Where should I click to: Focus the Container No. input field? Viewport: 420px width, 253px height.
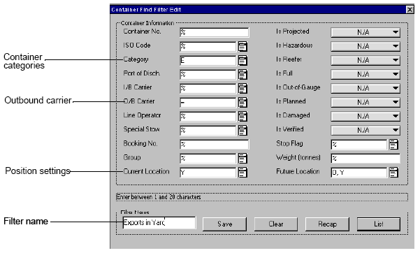[x=215, y=32]
